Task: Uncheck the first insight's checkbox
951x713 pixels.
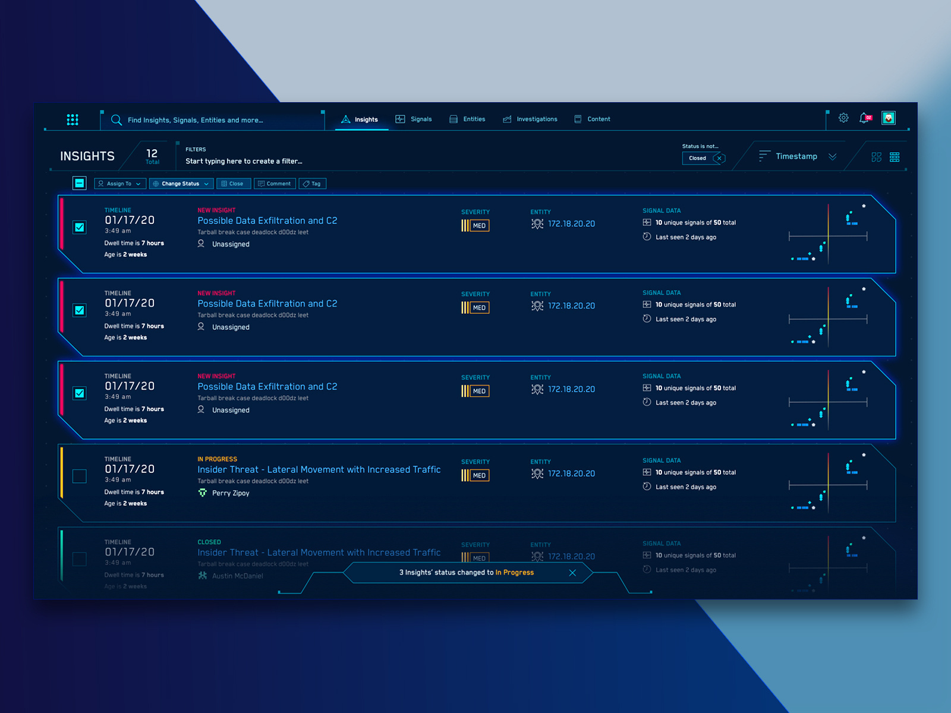Action: (x=79, y=227)
